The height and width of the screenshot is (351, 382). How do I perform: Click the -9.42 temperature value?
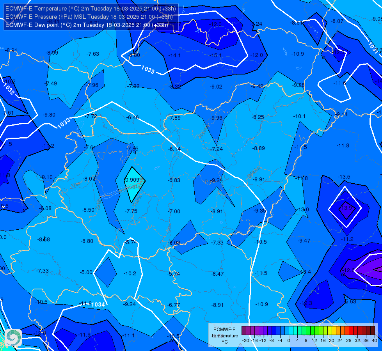coord(257,86)
